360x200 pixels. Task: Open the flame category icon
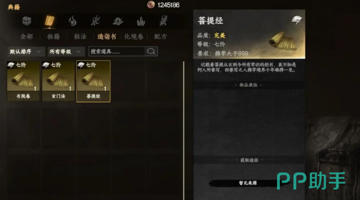point(72,21)
